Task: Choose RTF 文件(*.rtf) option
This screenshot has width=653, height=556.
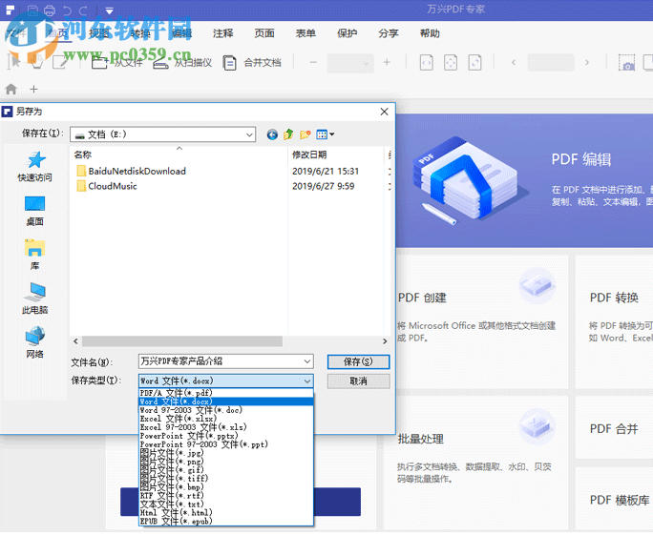Action: 225,495
